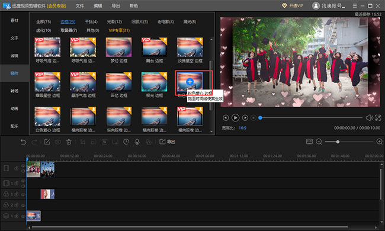Select the 白色爱心 边框 thumbnail
This screenshot has height=231, width=385.
coord(47,116)
